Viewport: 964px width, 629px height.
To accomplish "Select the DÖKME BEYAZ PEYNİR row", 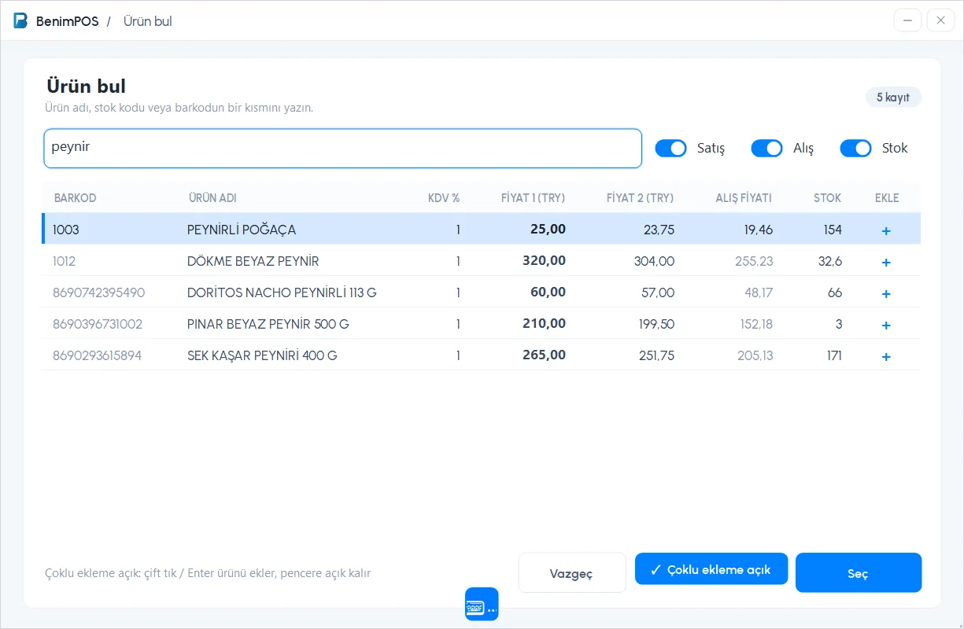I will pos(482,260).
